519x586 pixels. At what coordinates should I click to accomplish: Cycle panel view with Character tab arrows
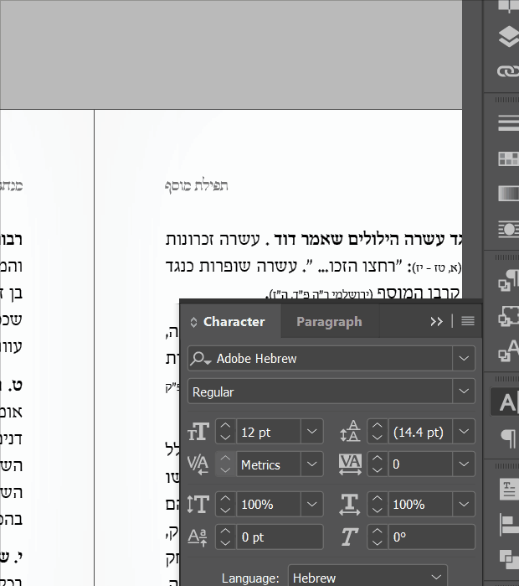click(193, 322)
